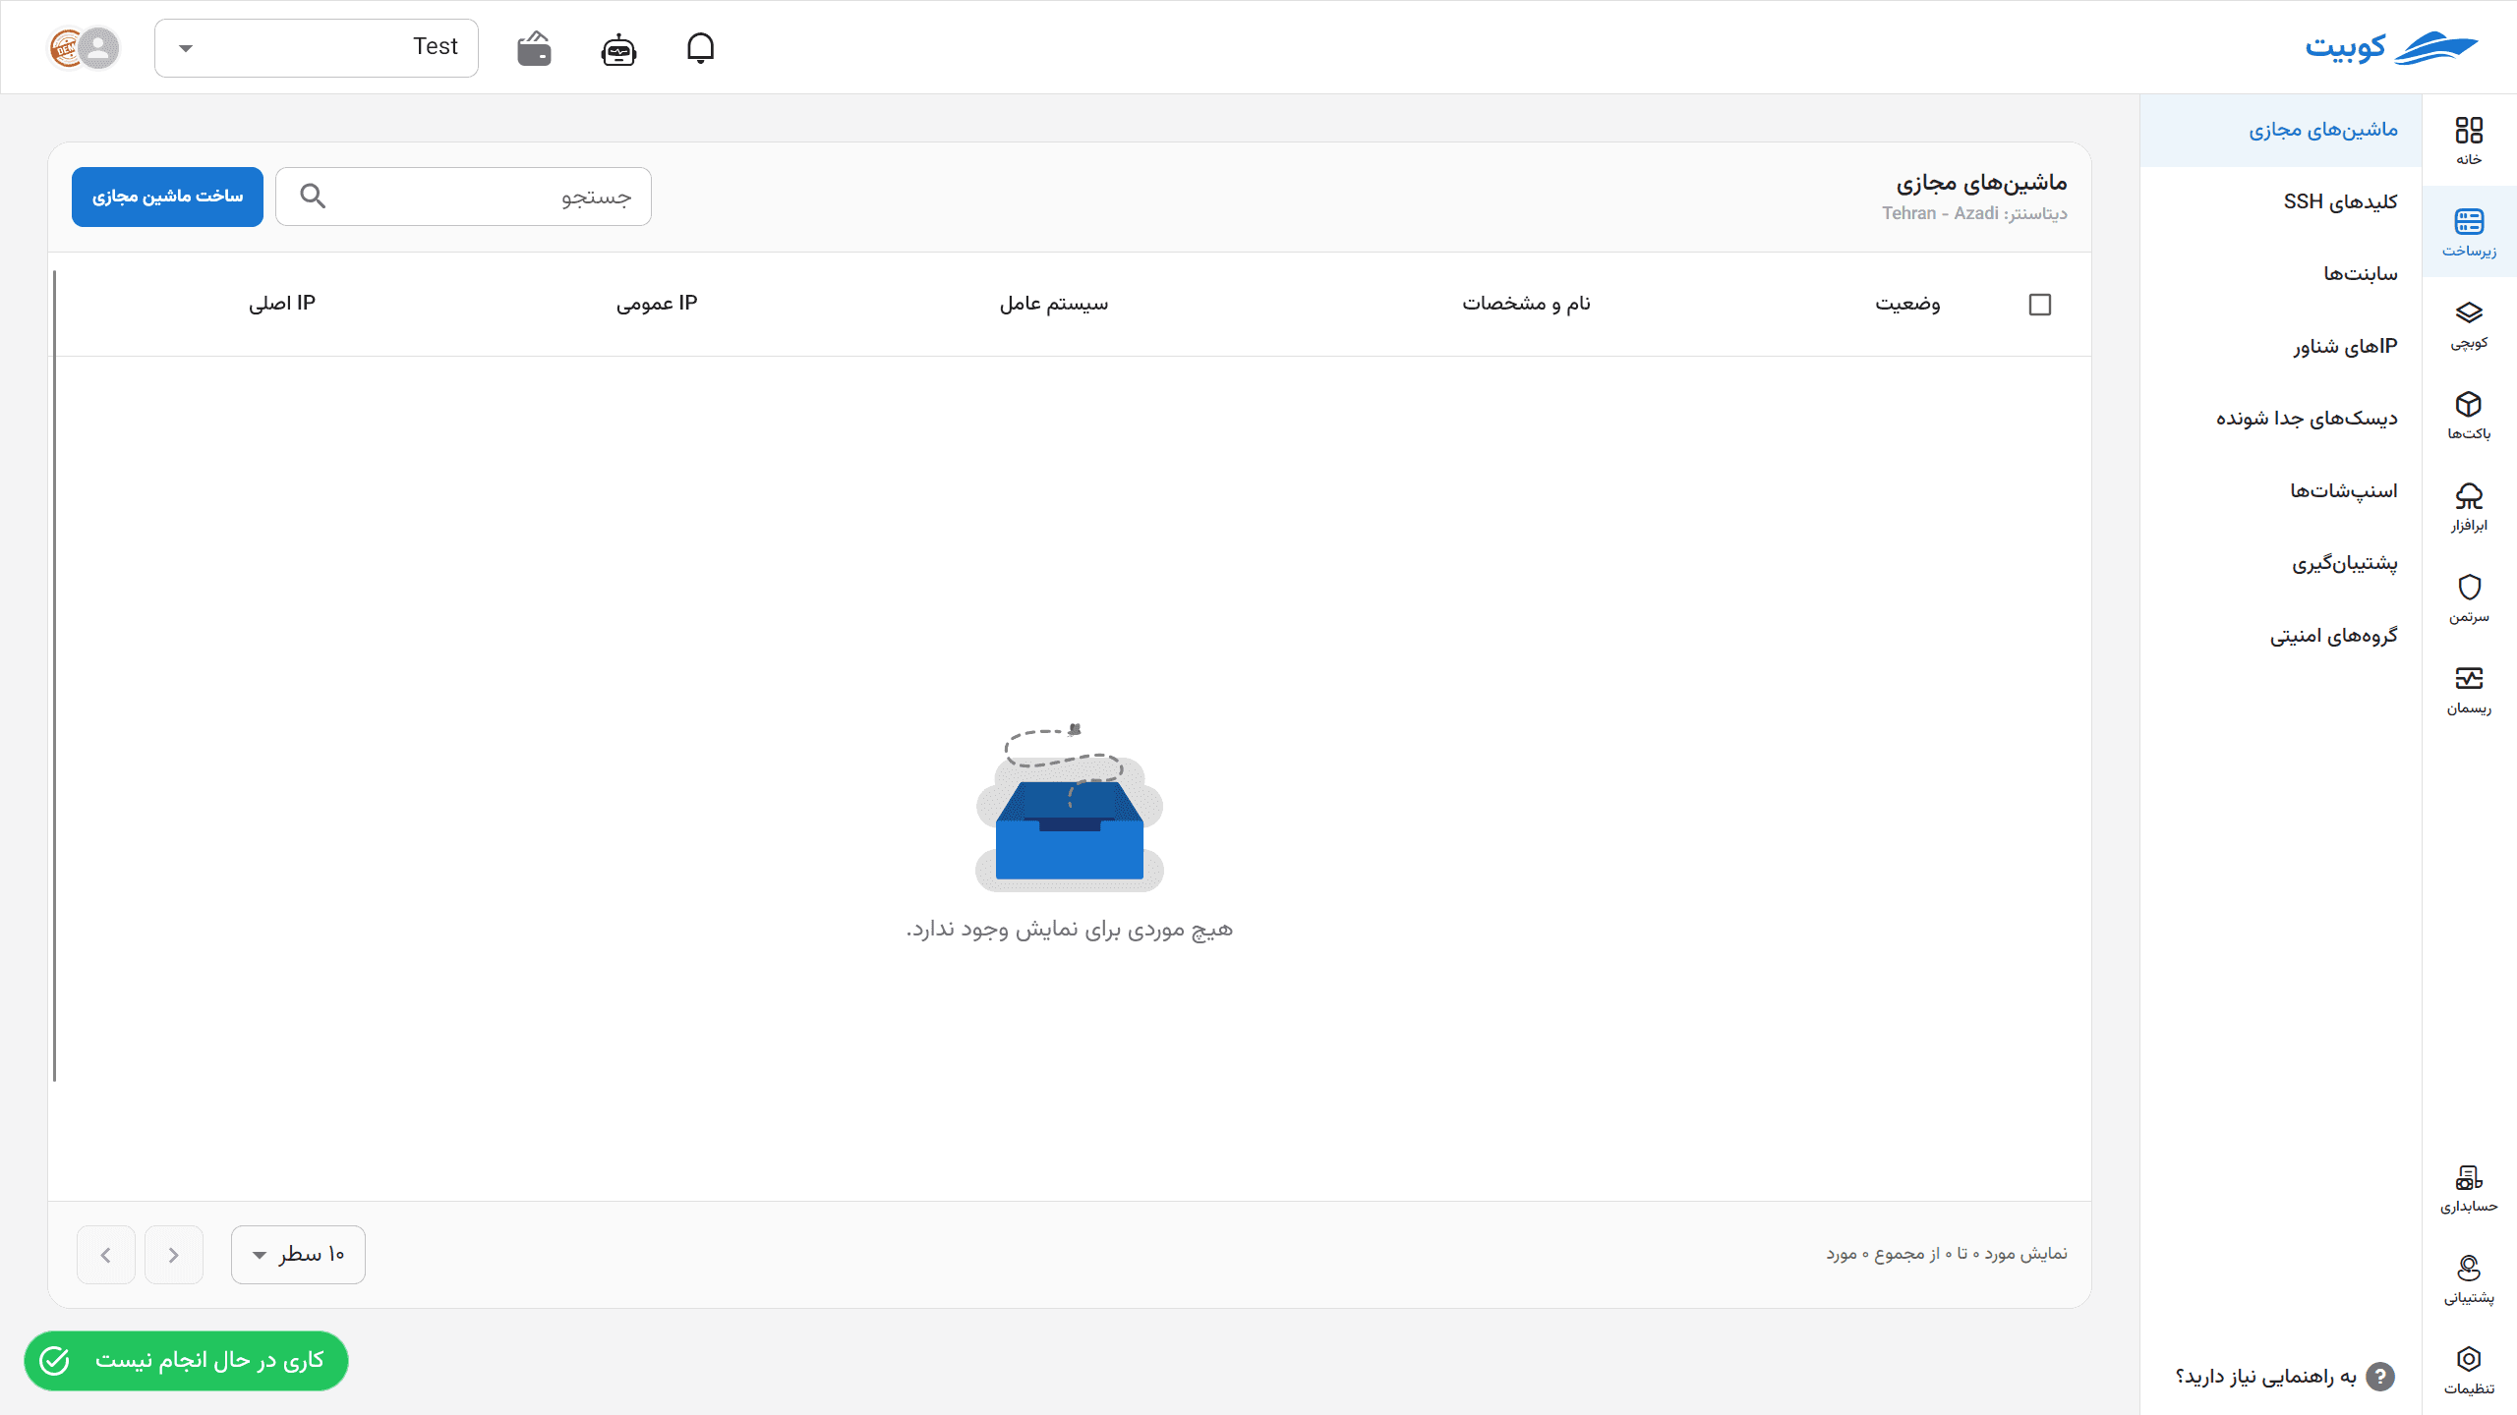Focus the جستجو search input field

pyautogui.click(x=463, y=197)
